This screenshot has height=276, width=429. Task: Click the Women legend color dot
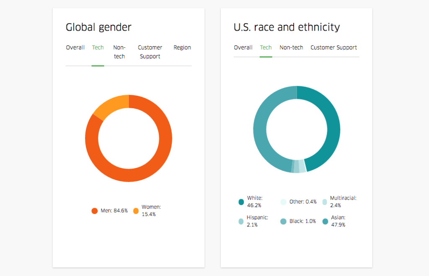(x=136, y=211)
